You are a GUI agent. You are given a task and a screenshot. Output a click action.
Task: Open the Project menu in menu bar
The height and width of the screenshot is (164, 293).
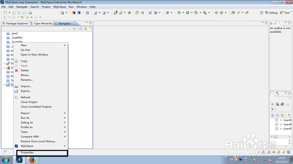click(x=46, y=7)
